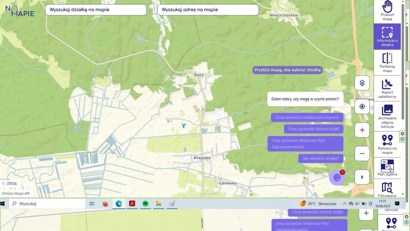The width and height of the screenshot is (410, 231).
Task: Activate the Informacje o działce tool
Action: 387,37
